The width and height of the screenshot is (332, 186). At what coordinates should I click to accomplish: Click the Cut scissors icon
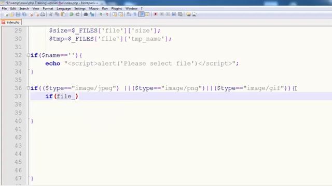[51, 14]
